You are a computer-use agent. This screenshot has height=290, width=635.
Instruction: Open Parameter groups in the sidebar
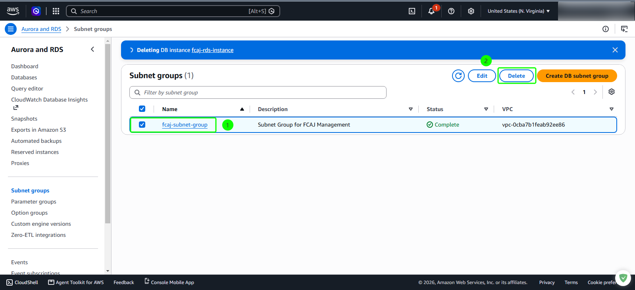pyautogui.click(x=34, y=202)
